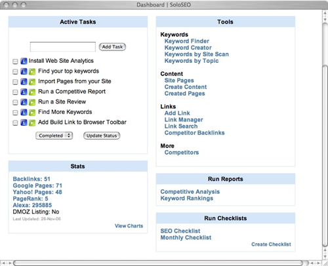Open info icon for Import Pages from your Site
The width and height of the screenshot is (328, 266).
click(x=24, y=82)
